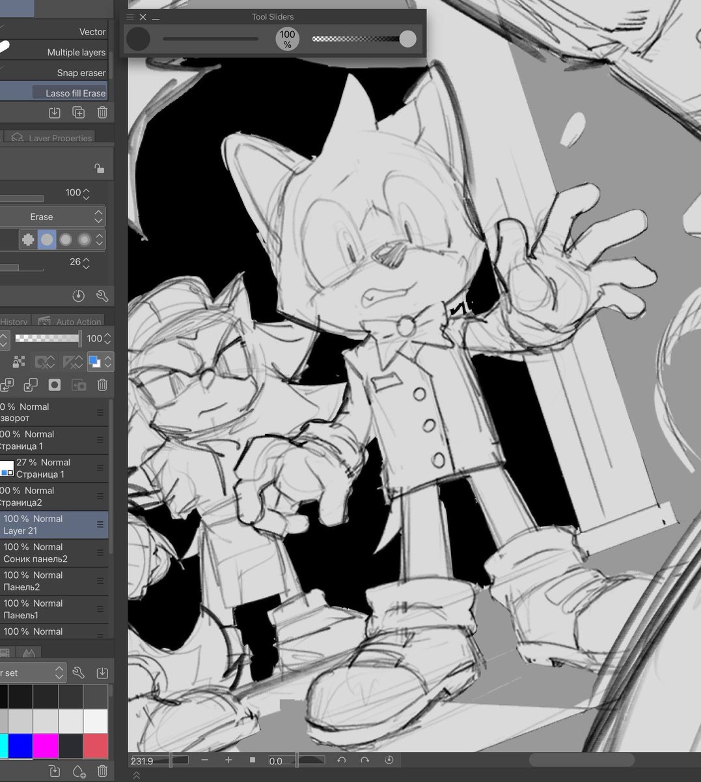Select the medium anti-aliasing option

point(66,240)
